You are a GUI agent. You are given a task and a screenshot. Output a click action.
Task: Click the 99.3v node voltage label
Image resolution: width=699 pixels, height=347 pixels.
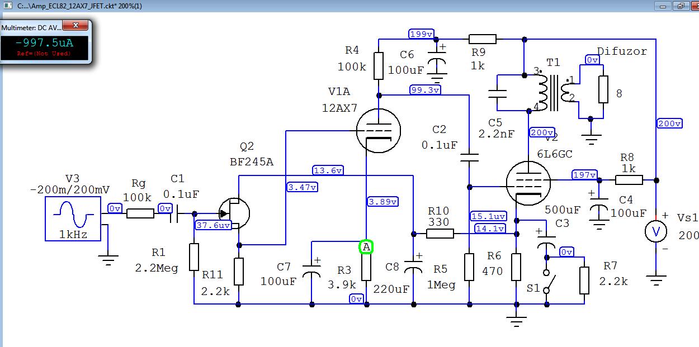coord(426,89)
